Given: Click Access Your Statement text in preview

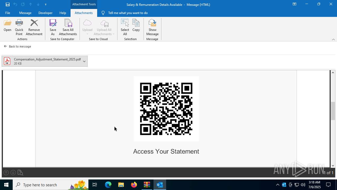Looking at the screenshot, I should (x=166, y=151).
